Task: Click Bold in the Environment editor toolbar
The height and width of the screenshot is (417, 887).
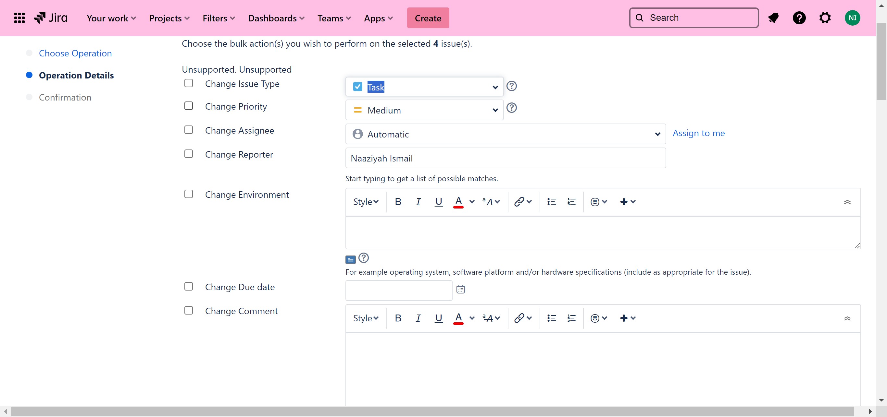Action: (398, 202)
